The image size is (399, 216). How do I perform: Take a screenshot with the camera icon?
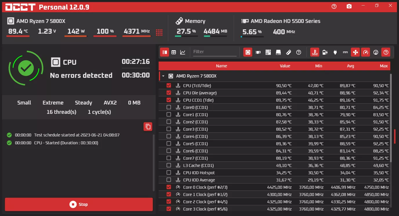coord(349,6)
